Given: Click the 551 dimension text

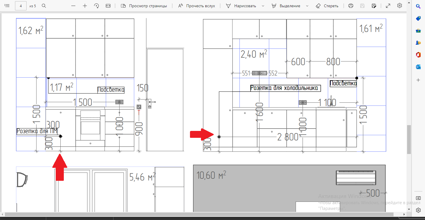Looking at the screenshot, I should (246, 73).
